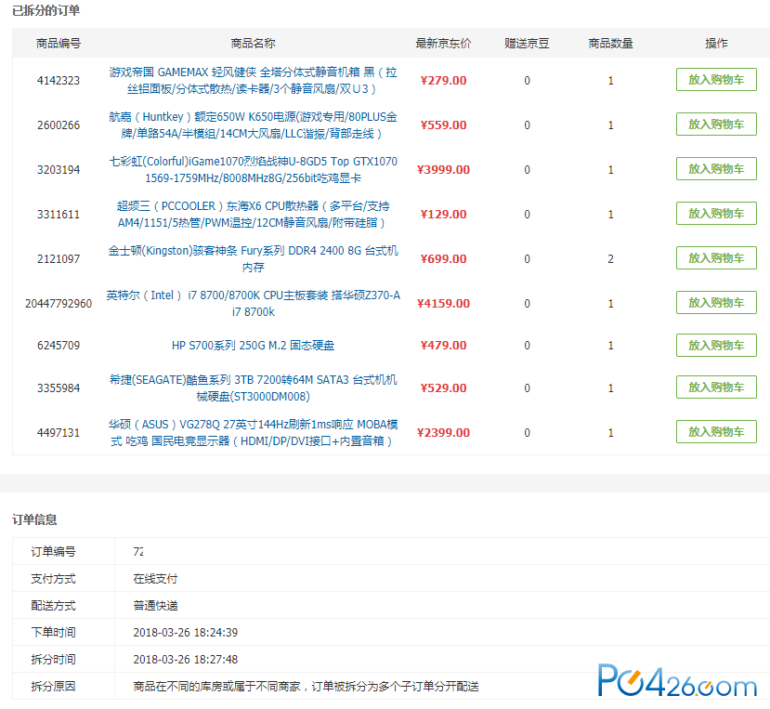770x709 pixels.
Task: Click the 拆分原因 explanation text
Action: tap(306, 687)
